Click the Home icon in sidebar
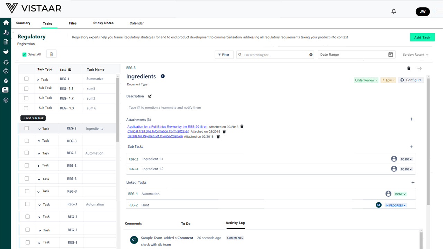This screenshot has width=443, height=249. [x=6, y=23]
